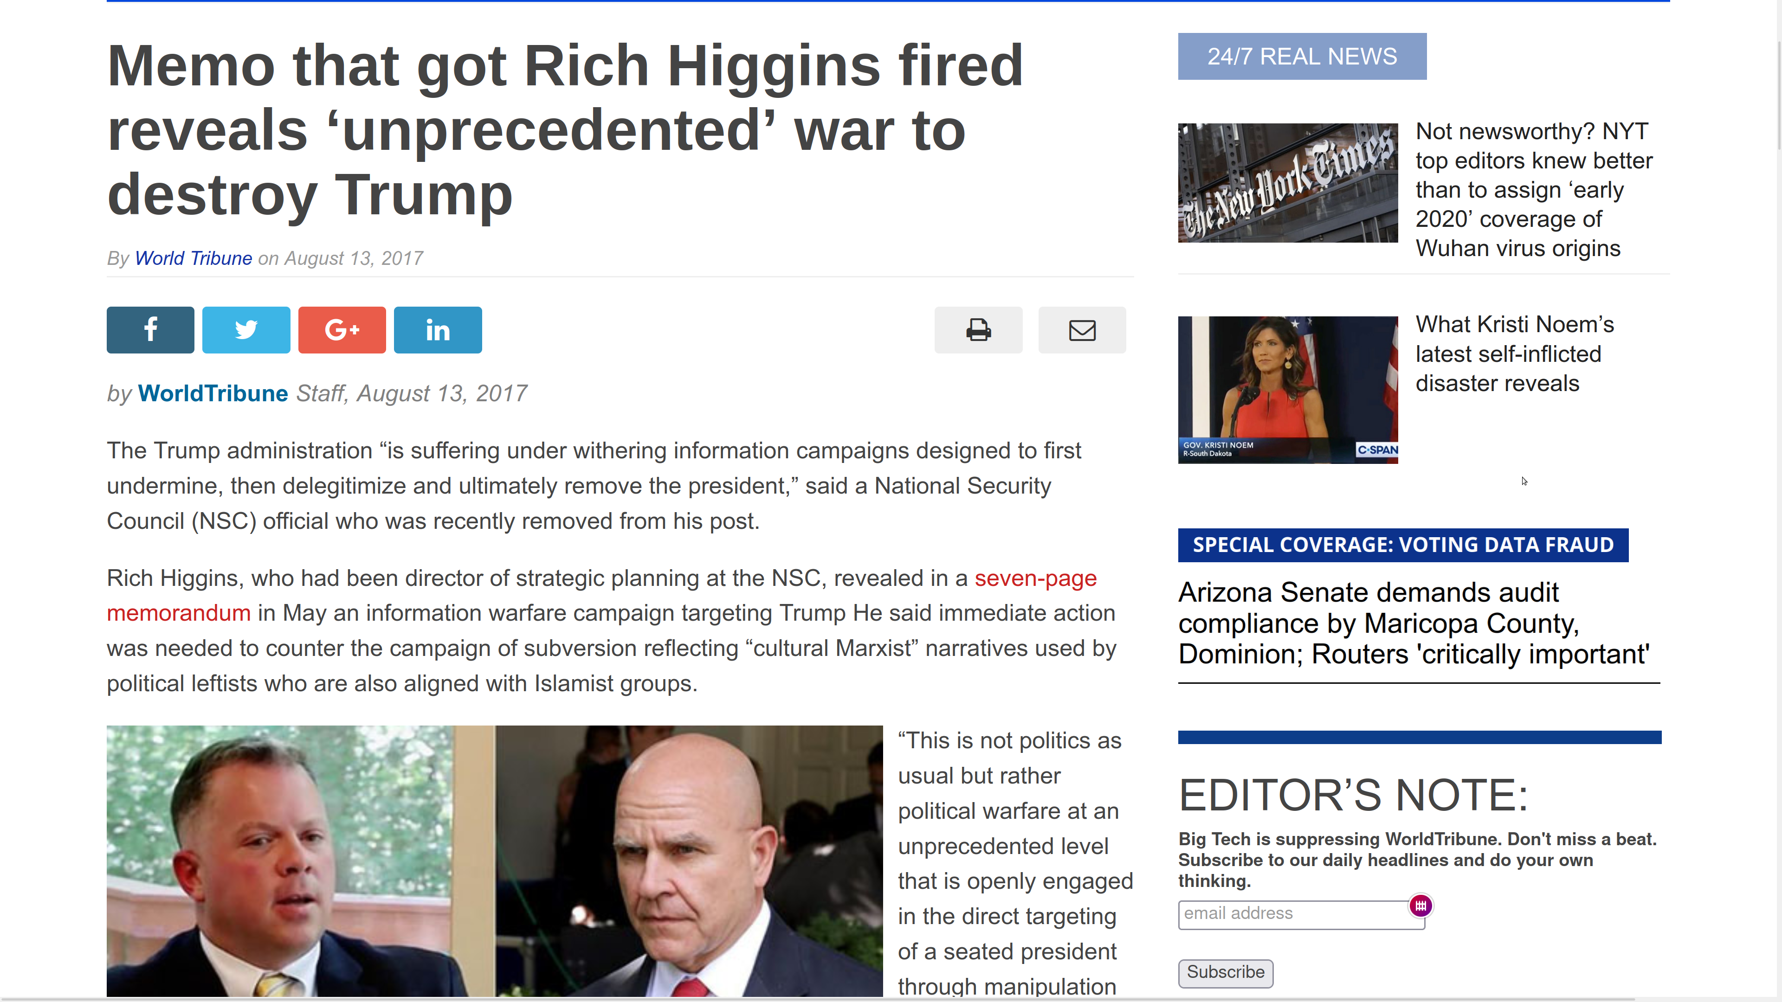Open Special Coverage: Voting Data Fraud section
The image size is (1782, 1002).
tap(1403, 545)
